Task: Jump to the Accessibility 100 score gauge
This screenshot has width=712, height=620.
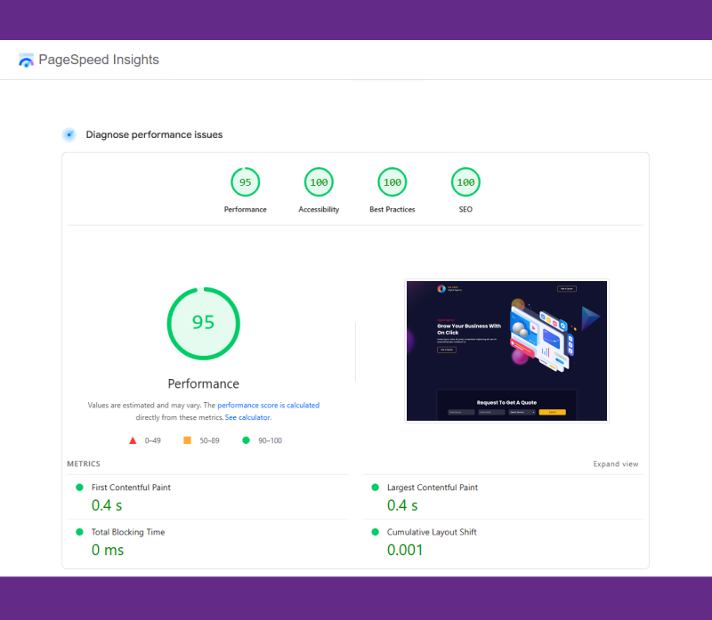Action: [x=319, y=182]
